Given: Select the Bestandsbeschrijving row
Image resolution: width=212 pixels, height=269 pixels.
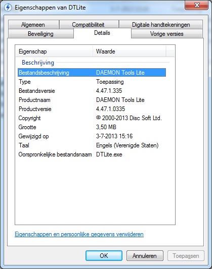Looking at the screenshot, I should 92,73.
